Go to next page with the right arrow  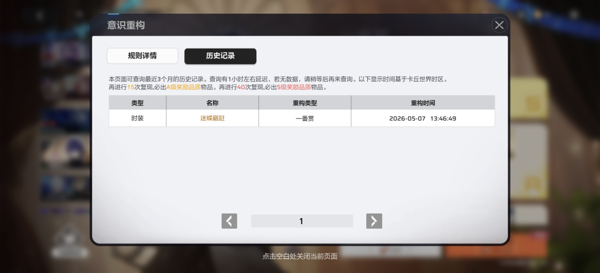tap(374, 221)
